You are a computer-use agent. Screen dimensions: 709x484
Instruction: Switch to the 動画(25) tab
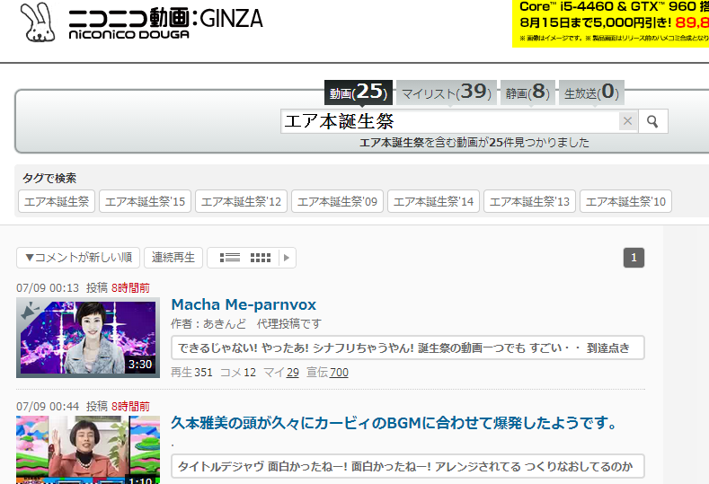pos(359,92)
